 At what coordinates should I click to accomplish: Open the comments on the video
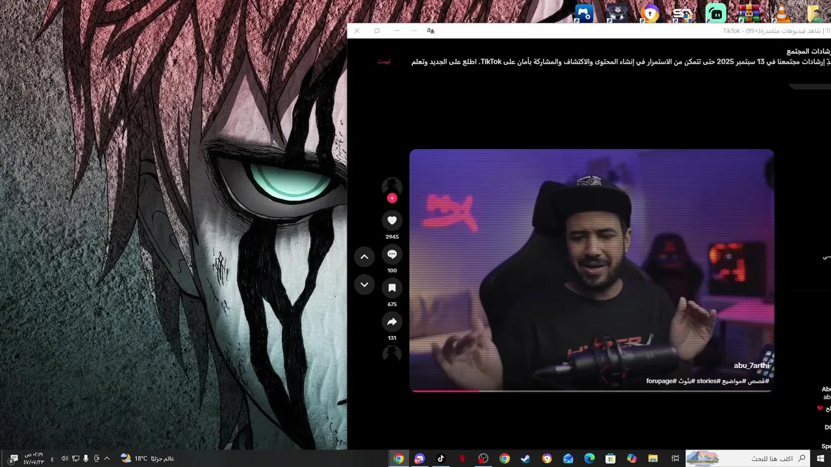(x=392, y=254)
